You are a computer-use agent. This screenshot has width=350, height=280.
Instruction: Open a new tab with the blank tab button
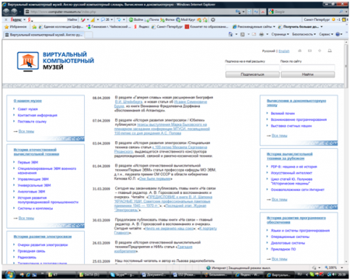point(89,34)
